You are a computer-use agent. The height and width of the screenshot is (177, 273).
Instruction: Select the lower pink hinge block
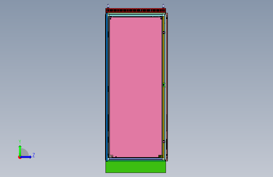pyautogui.click(x=164, y=142)
